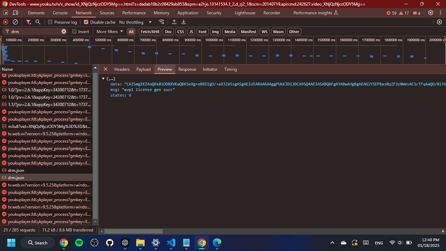Screen dimensions: 446x251
Task: Click the "wvpl license gen succ" msg value
Action: point(148,90)
